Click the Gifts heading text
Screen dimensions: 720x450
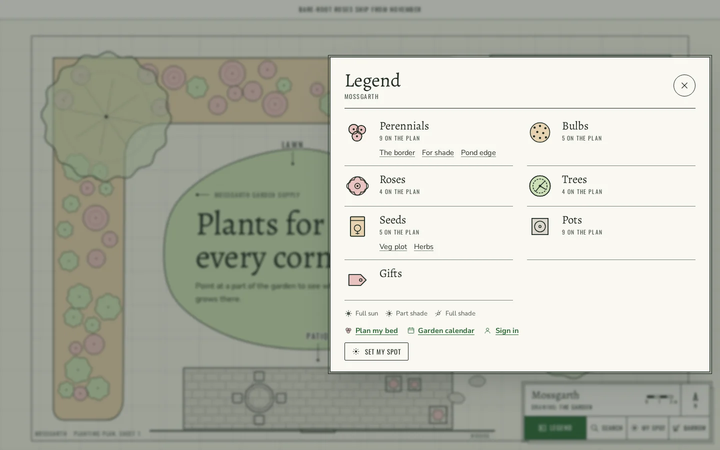pyautogui.click(x=390, y=273)
